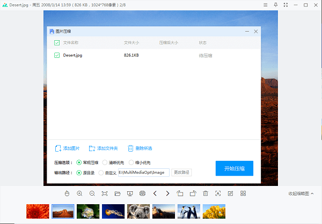Viewport: 322px width, 224px height.
Task: Click the zoom in magnifier icon
Action: [79, 193]
